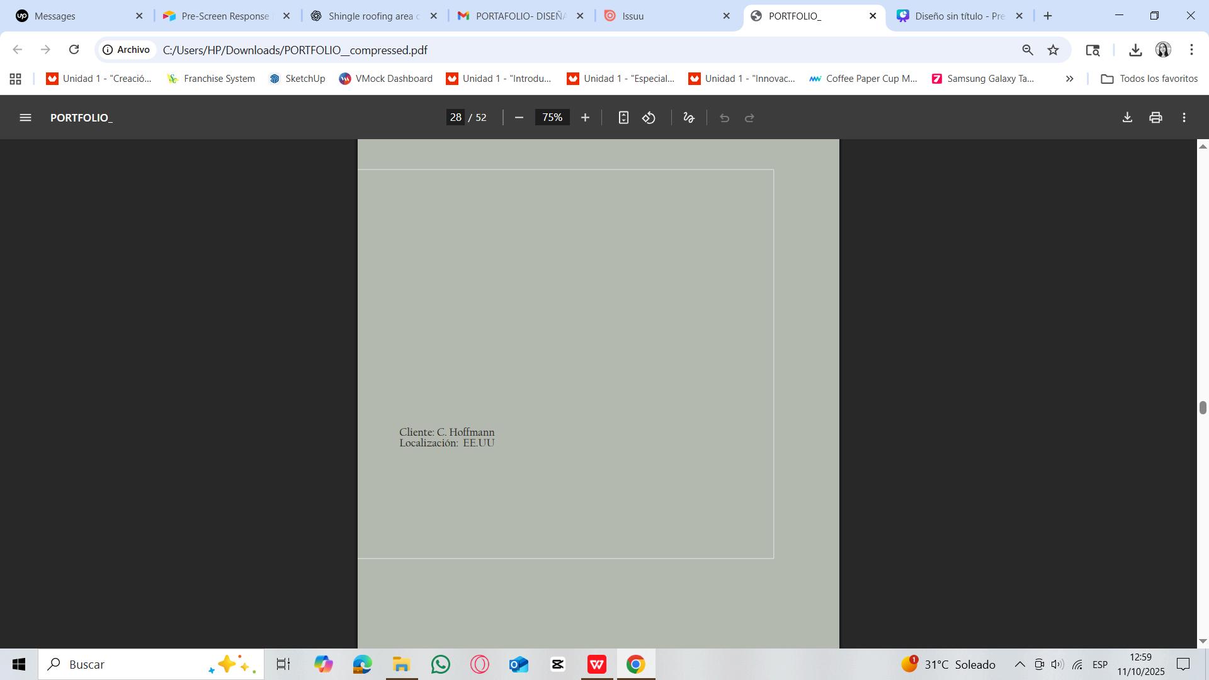Image resolution: width=1209 pixels, height=680 pixels.
Task: Click the PDF zoom in plus icon
Action: (x=585, y=118)
